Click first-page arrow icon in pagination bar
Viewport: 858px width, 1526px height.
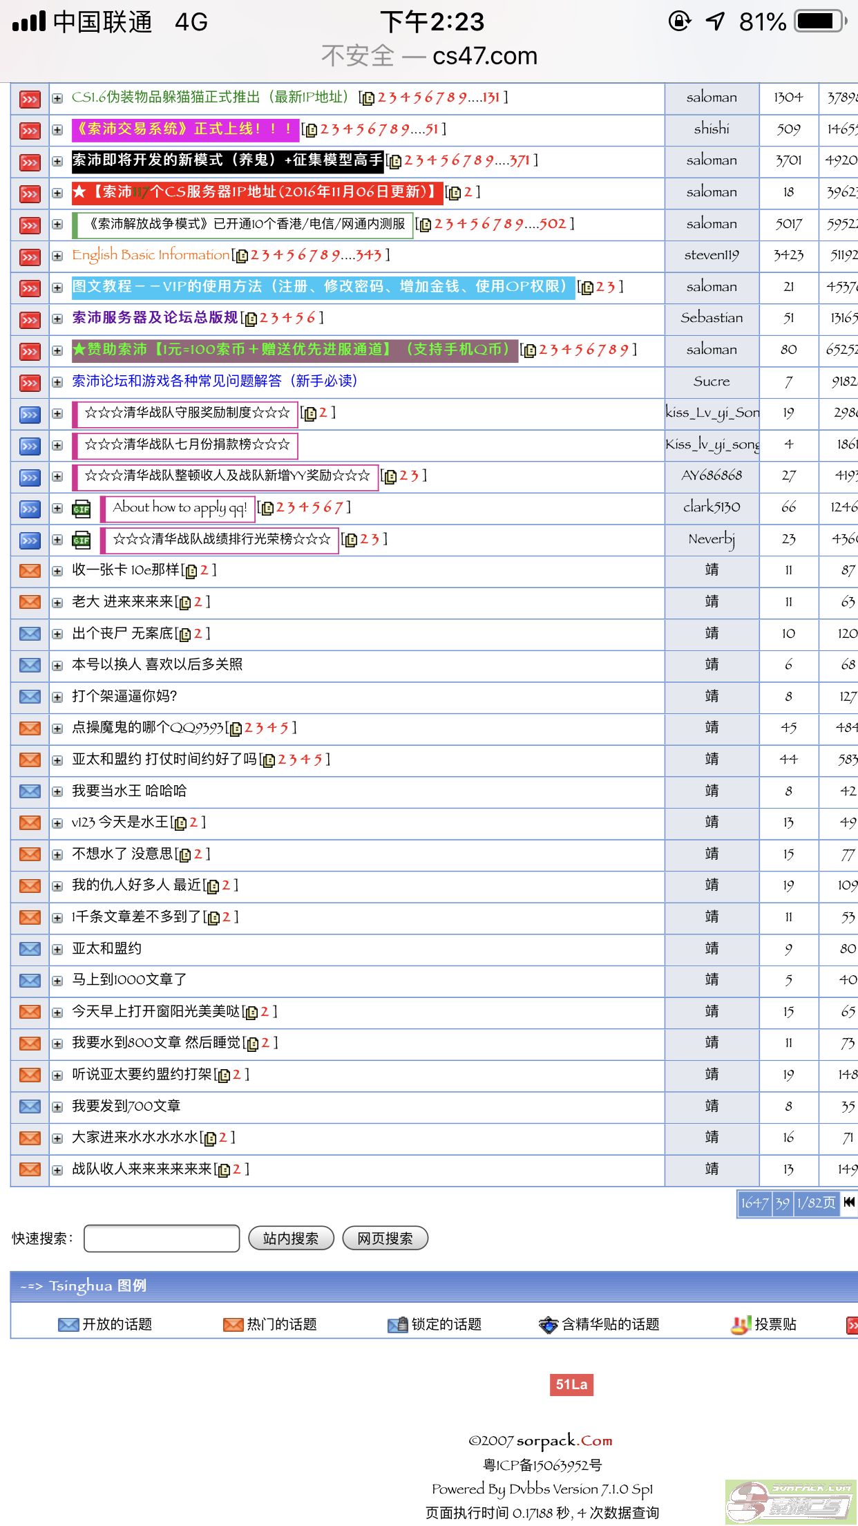(x=849, y=1203)
